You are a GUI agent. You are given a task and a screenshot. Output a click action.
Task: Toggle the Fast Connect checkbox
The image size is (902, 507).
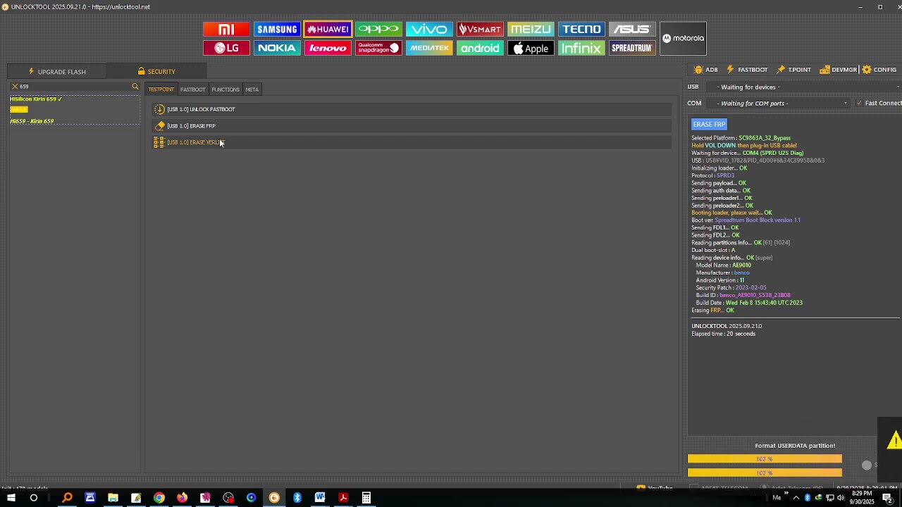pyautogui.click(x=859, y=104)
